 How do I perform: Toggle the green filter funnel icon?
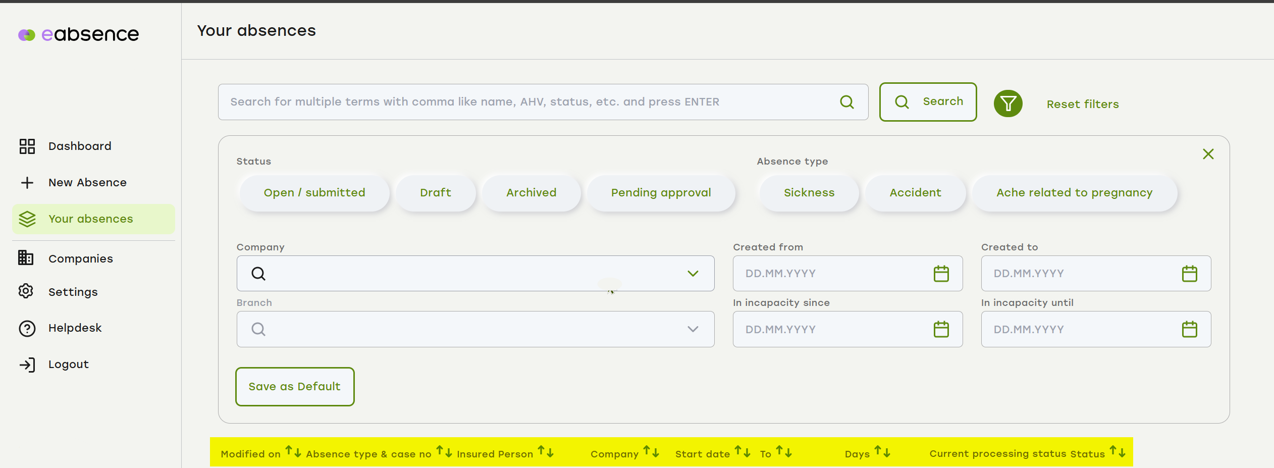[x=1008, y=103]
